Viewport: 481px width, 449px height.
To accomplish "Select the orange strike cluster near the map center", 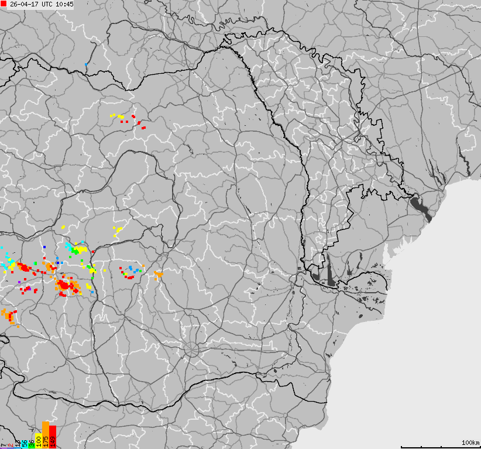I will (x=157, y=274).
